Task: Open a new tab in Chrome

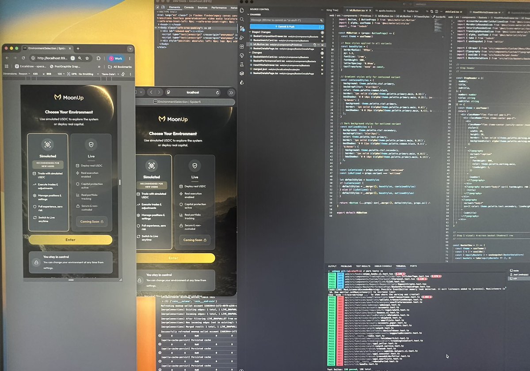Action: [78, 49]
